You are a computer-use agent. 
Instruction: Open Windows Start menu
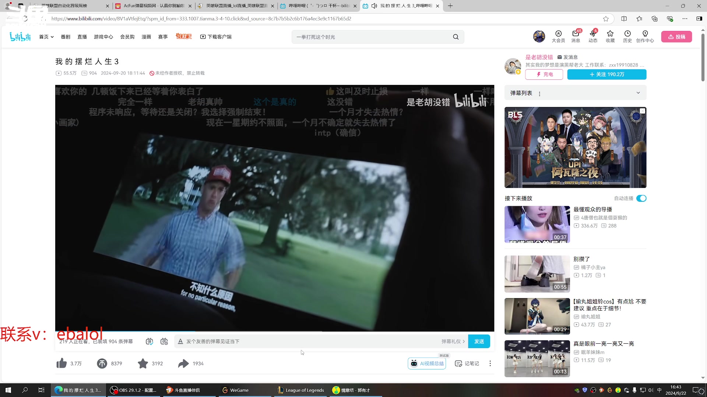[x=8, y=390]
